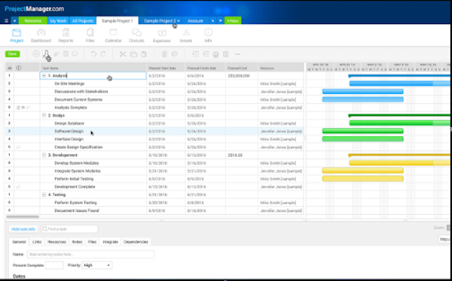The width and height of the screenshot is (452, 281).
Task: Open the Account tab
Action: [x=195, y=21]
